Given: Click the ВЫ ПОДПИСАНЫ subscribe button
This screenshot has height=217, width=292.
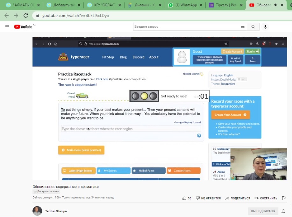Looking at the screenshot, I should tap(263, 211).
